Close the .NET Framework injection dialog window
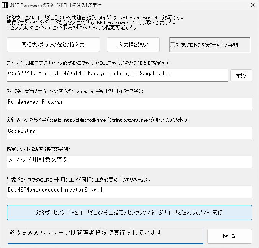259x248 pixels. coord(253,5)
